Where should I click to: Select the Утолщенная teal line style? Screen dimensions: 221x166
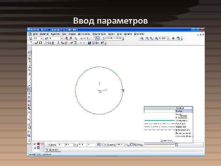(x=168, y=121)
